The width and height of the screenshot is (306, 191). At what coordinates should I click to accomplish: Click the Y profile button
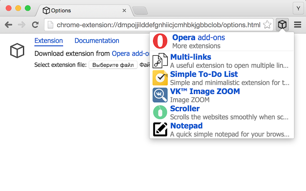[298, 8]
